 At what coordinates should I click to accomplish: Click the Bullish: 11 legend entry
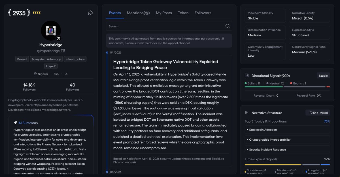[252, 83]
